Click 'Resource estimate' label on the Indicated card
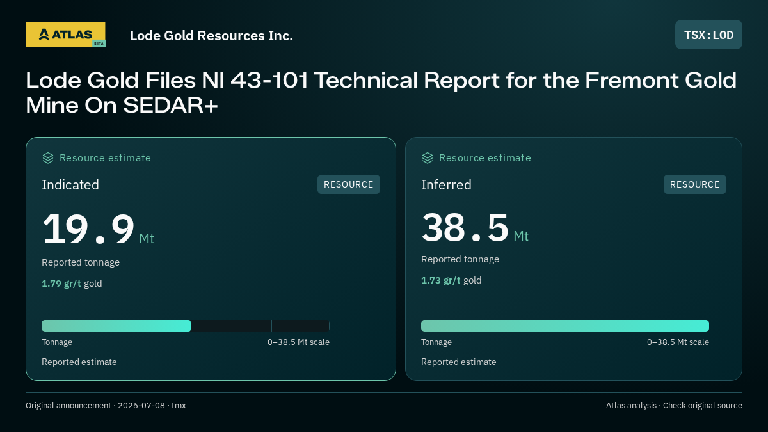 (105, 158)
